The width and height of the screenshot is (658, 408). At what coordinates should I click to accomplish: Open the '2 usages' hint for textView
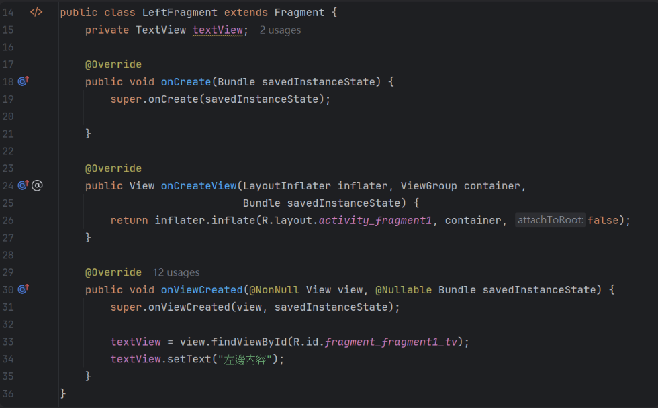pos(280,30)
